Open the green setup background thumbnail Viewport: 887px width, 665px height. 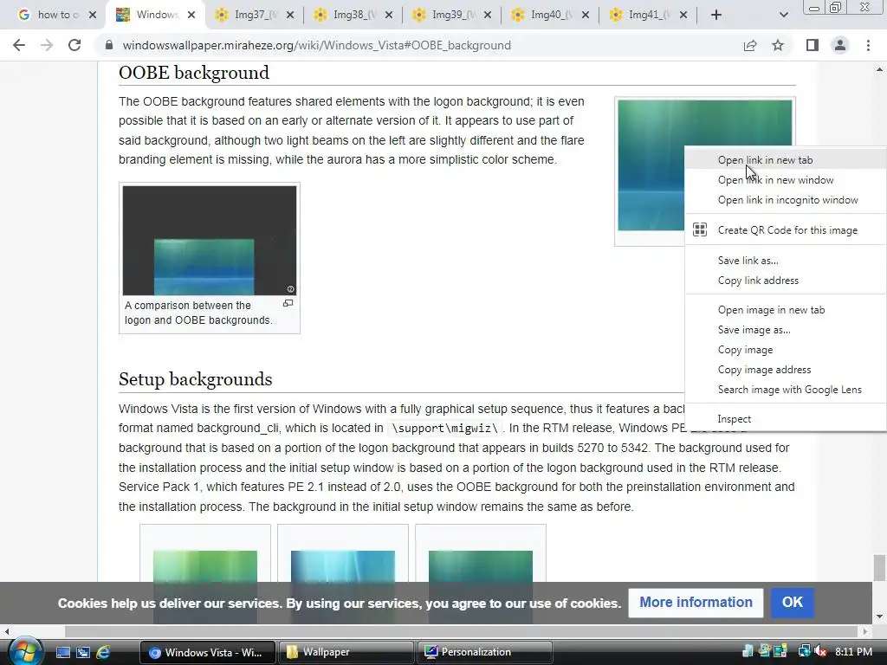pos(205,566)
